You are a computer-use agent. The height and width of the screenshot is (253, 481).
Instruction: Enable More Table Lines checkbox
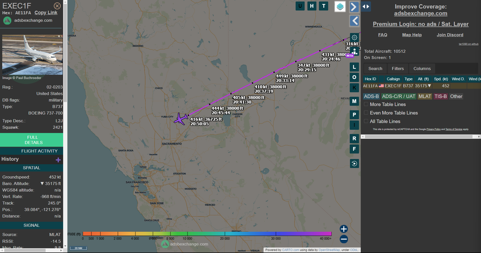click(366, 104)
